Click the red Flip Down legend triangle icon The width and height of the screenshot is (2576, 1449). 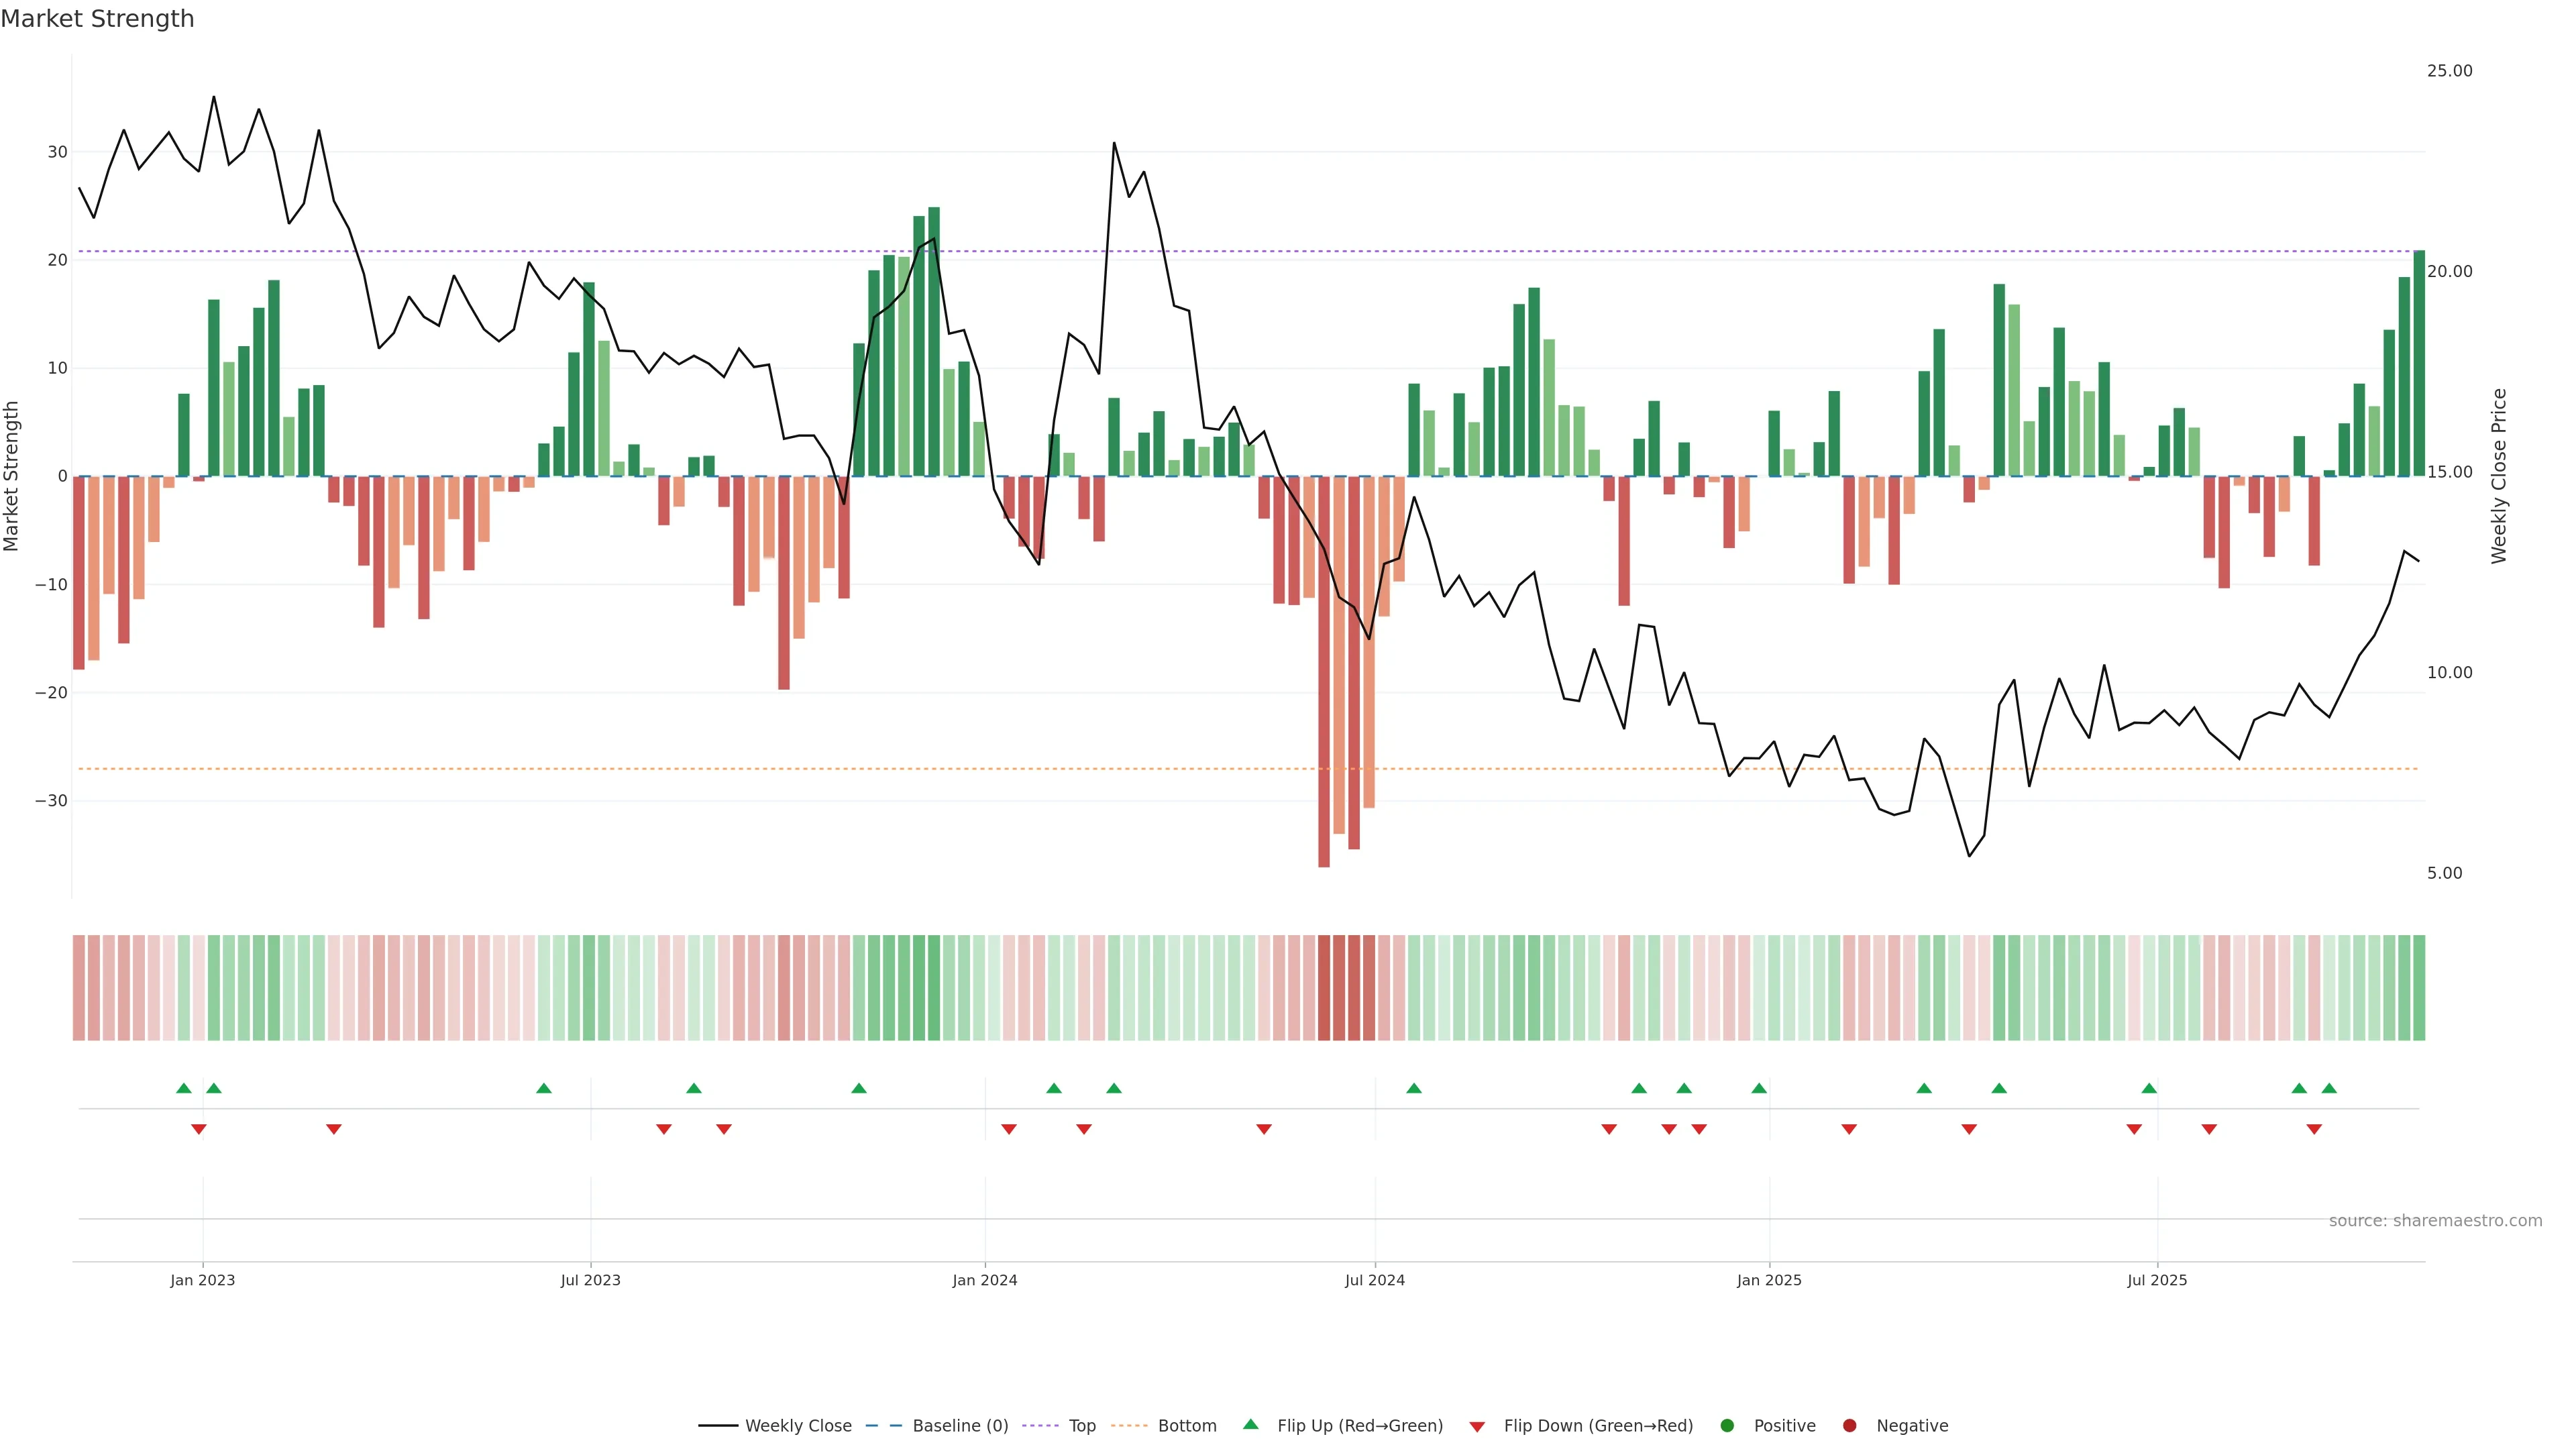point(1477,1426)
